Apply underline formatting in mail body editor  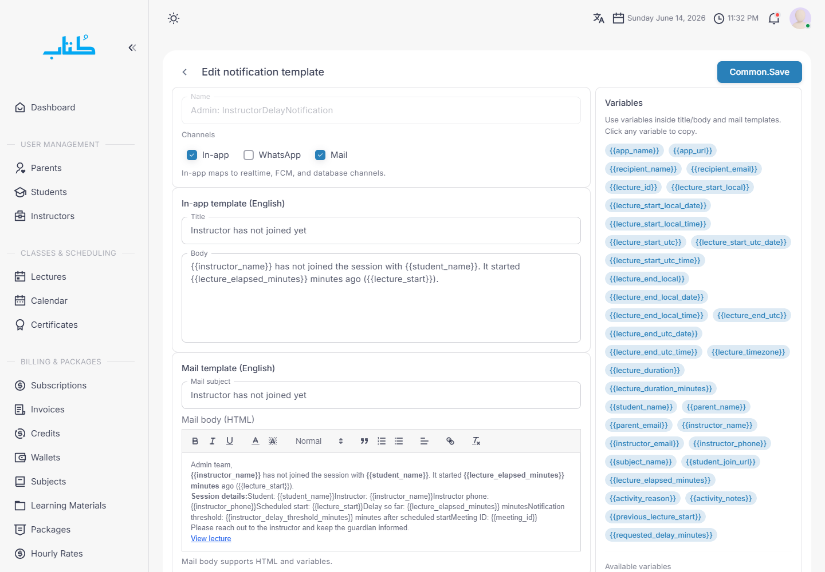click(230, 441)
